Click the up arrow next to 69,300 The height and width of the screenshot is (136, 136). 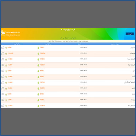(x=6, y=89)
